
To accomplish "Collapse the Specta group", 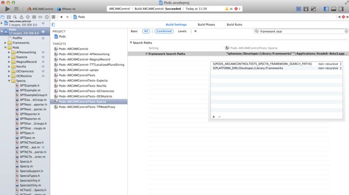I will (x=9, y=81).
